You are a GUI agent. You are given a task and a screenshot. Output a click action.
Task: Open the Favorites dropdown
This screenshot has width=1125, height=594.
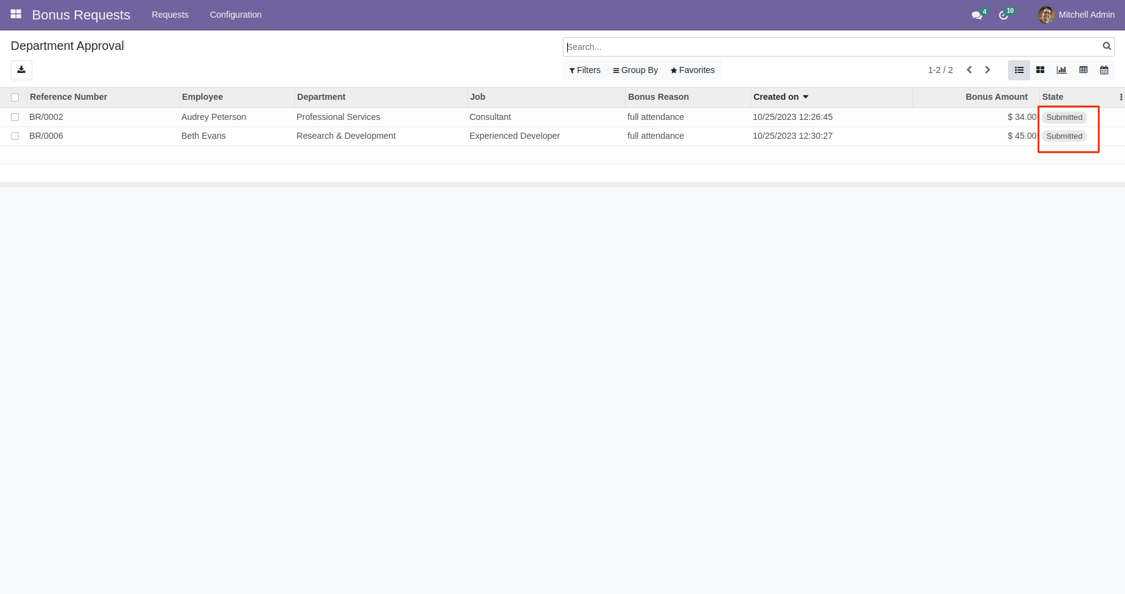693,70
